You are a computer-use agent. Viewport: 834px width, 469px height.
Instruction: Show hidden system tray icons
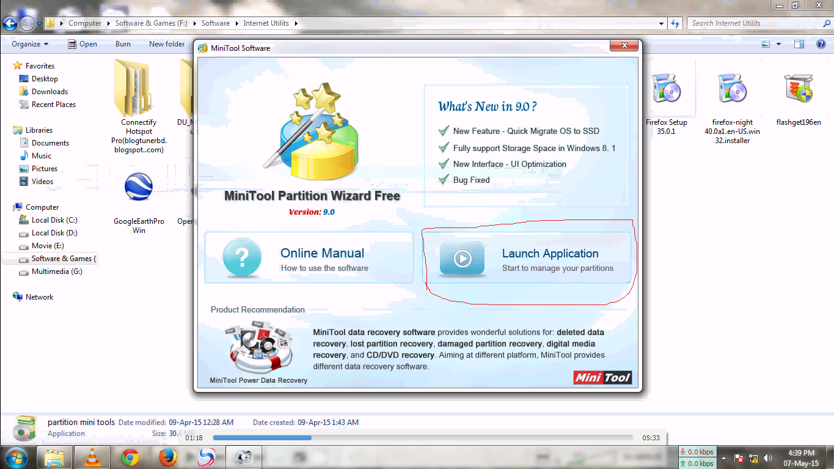click(724, 457)
